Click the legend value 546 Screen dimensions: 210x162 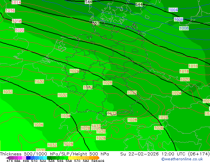point(60,161)
